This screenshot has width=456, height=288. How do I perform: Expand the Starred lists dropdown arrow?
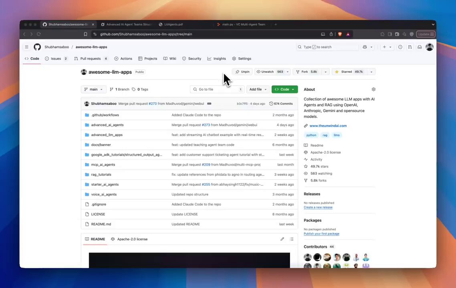[x=371, y=72]
